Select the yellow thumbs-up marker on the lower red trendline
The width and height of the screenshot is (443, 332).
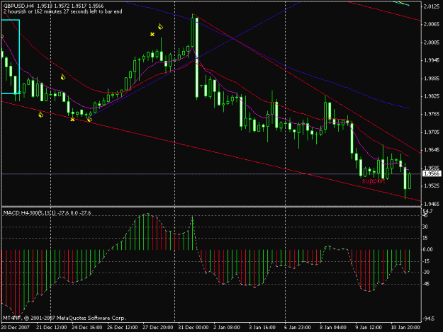tap(40, 114)
